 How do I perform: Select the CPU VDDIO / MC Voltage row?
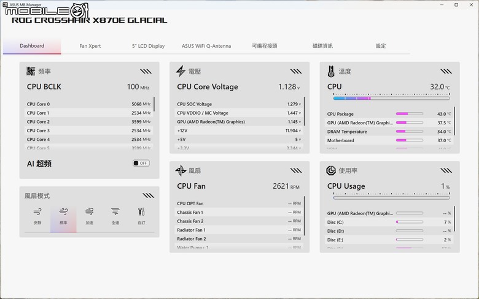239,113
